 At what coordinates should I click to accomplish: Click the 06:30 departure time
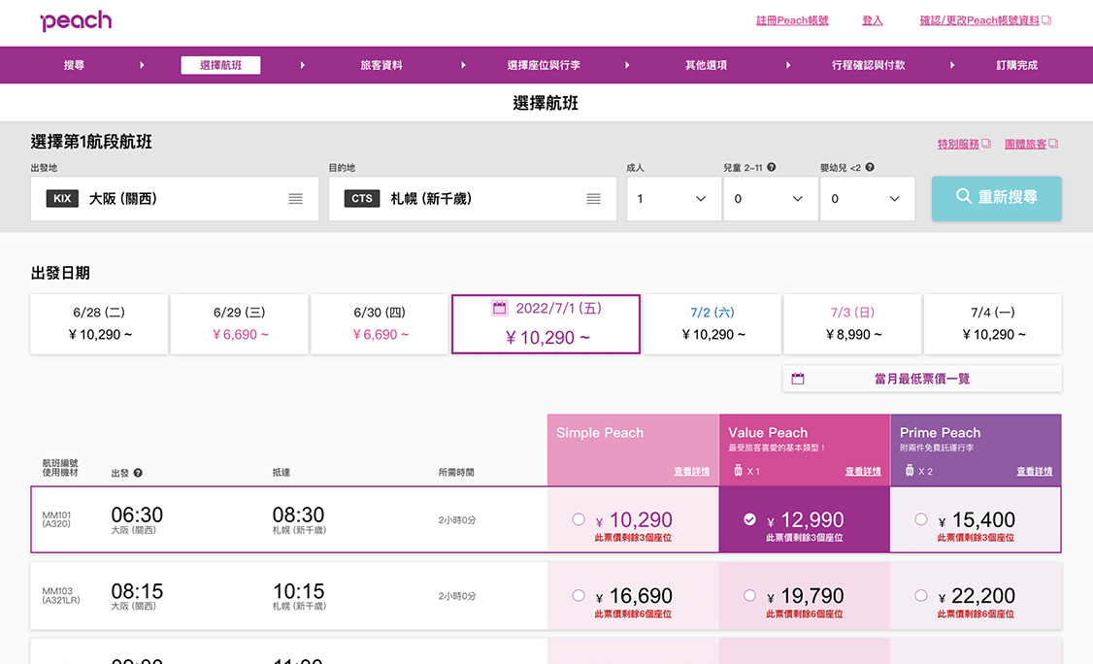point(137,515)
